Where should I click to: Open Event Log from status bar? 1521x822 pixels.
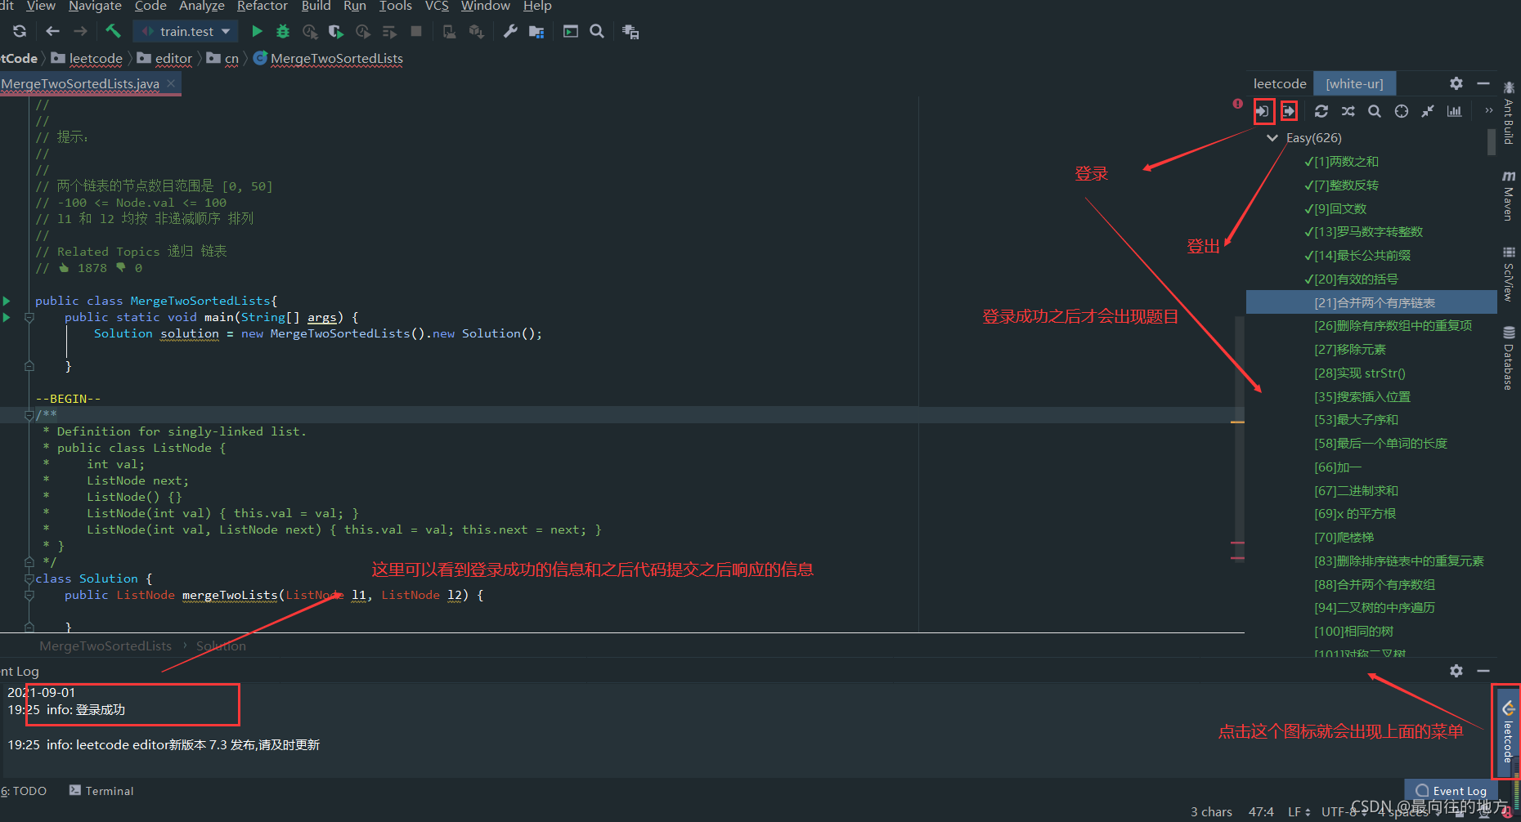(1451, 791)
